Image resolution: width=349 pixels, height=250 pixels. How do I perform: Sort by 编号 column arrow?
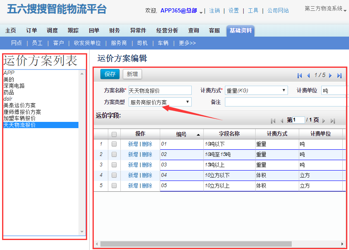[x=198, y=135]
